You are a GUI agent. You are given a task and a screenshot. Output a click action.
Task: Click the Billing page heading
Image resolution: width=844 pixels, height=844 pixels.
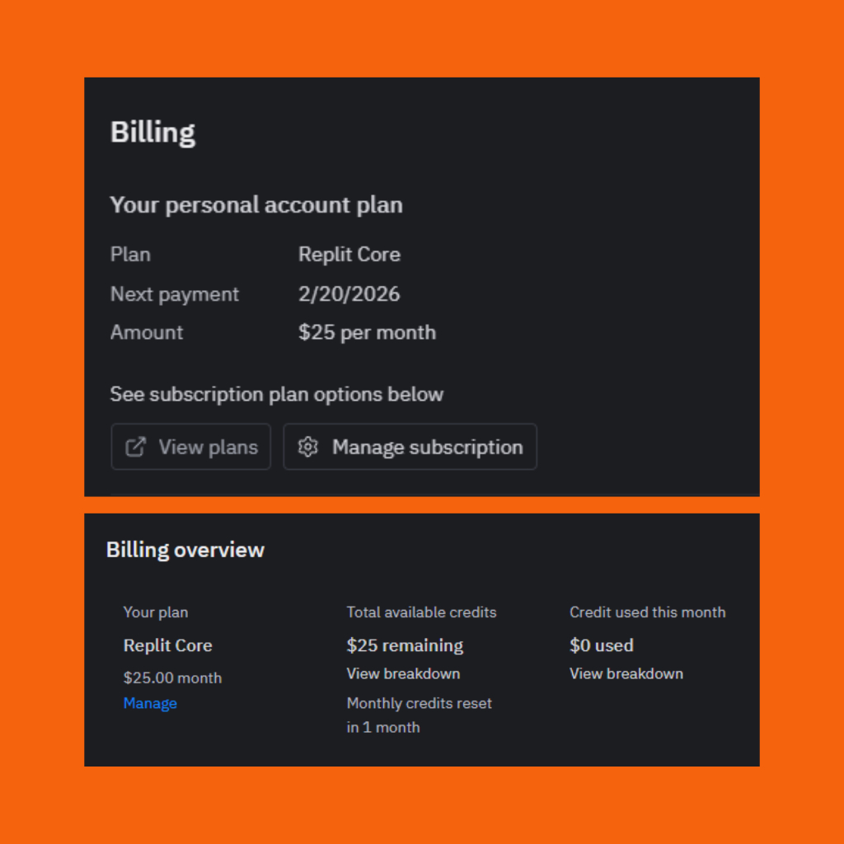152,133
